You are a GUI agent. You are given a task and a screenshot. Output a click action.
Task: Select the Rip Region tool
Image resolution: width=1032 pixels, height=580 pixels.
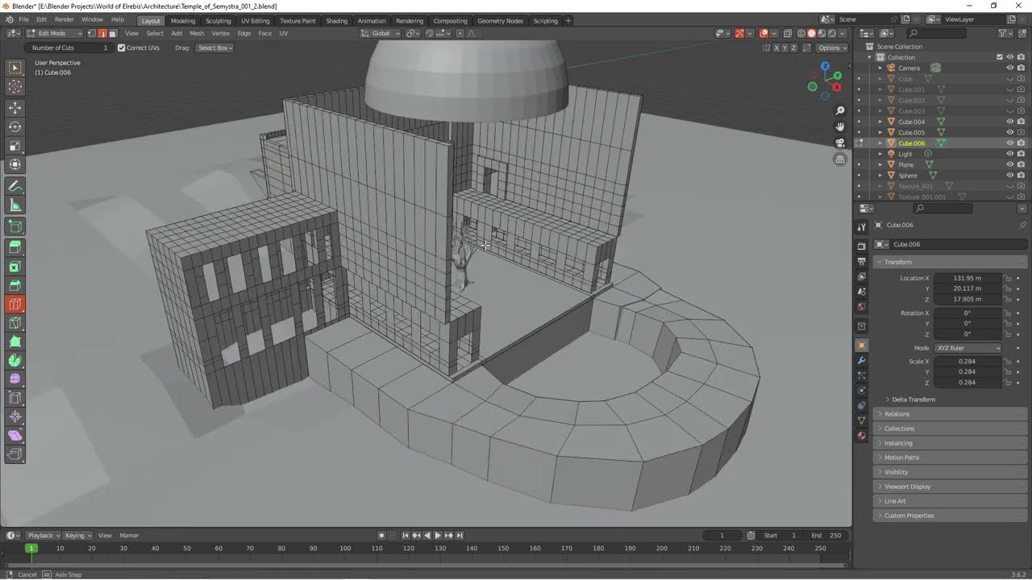tap(15, 454)
